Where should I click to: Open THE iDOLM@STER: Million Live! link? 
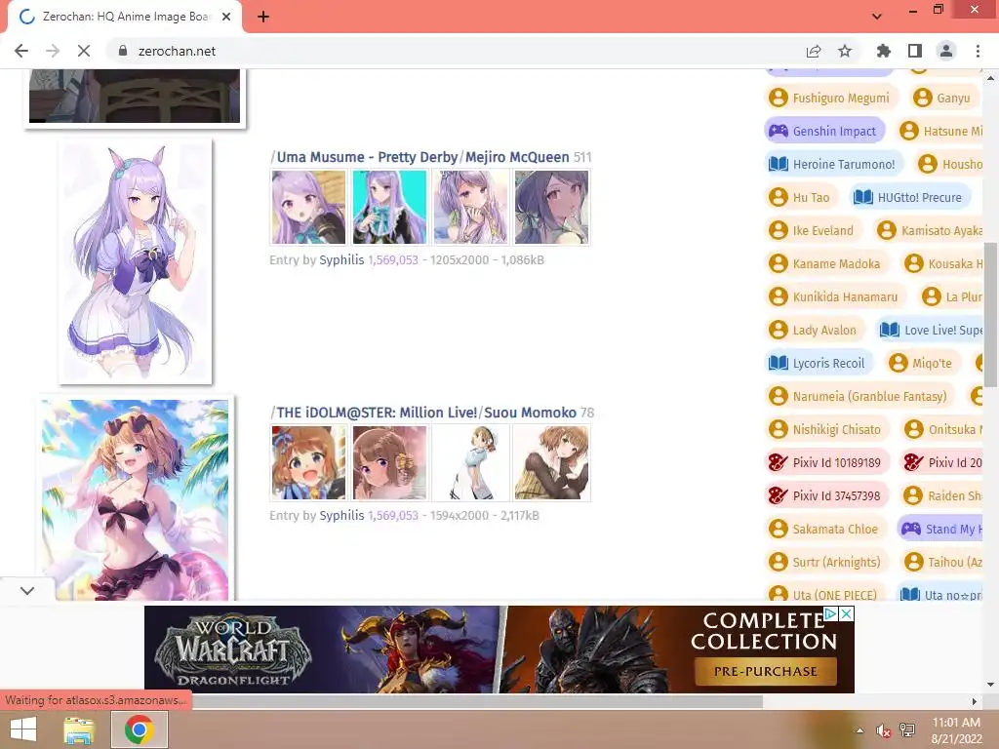377,413
